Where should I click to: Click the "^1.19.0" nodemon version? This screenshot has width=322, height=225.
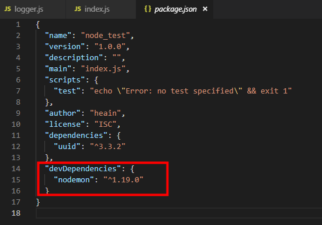coord(123,179)
